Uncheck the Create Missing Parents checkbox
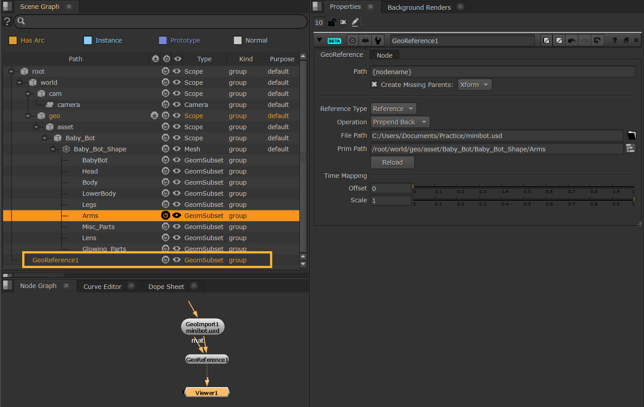This screenshot has height=407, width=644. pyautogui.click(x=374, y=85)
